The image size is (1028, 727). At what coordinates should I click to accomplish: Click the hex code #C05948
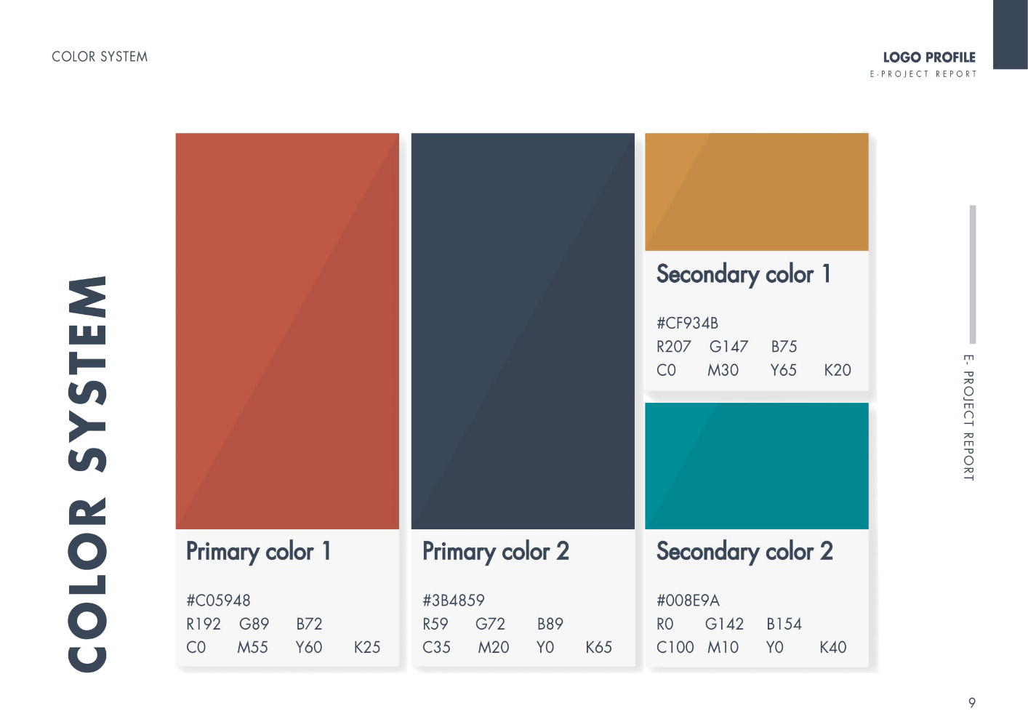point(218,601)
